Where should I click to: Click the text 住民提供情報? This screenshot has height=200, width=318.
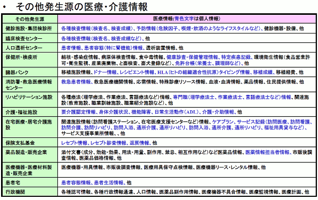coord(281,82)
